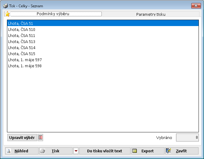Click the table icon next to Export
The image size is (204, 159).
(134, 151)
